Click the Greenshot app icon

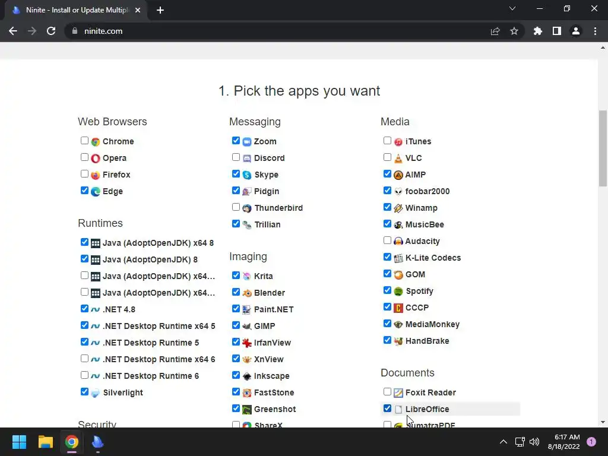(x=247, y=410)
